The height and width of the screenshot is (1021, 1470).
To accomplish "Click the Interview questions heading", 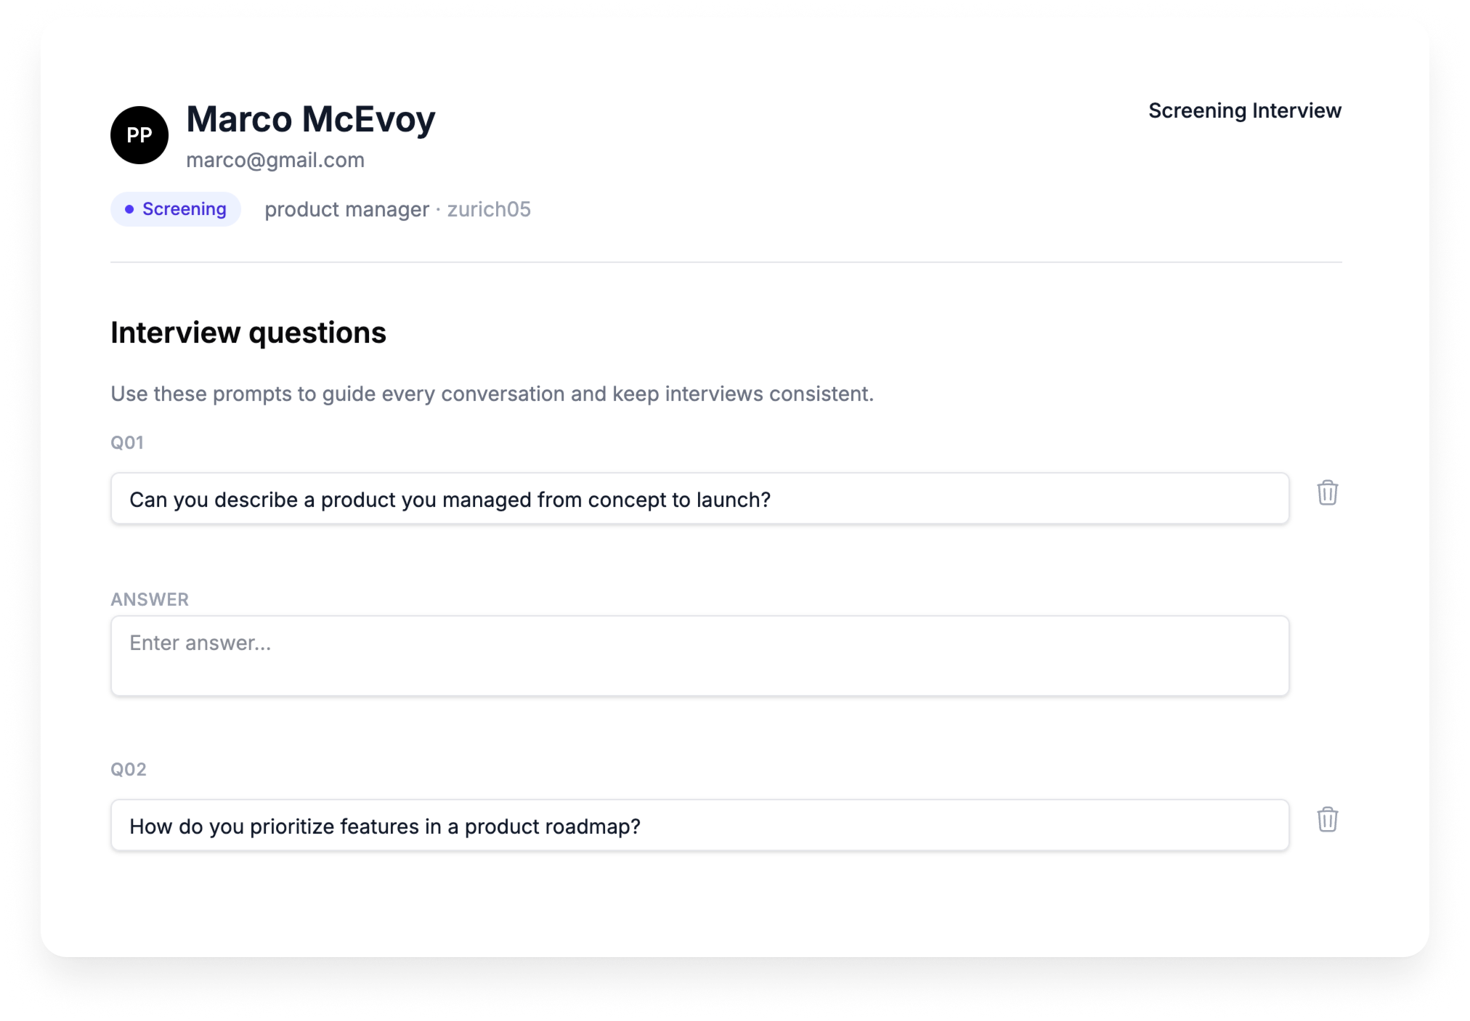I will 248,333.
